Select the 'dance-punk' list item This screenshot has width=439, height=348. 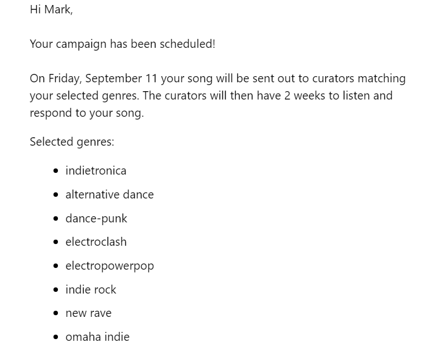[96, 218]
